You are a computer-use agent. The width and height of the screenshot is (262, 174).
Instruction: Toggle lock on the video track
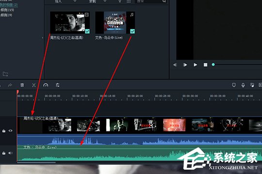(4, 131)
